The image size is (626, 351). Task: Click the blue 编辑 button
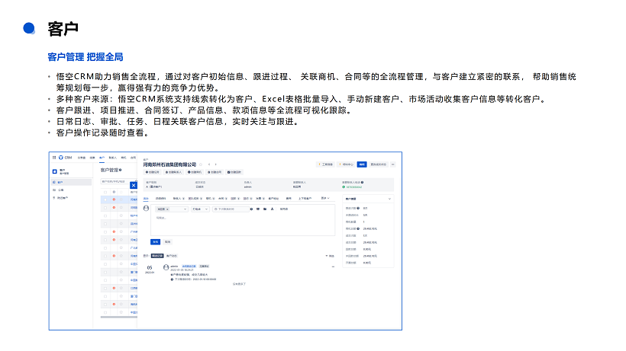pos(362,164)
